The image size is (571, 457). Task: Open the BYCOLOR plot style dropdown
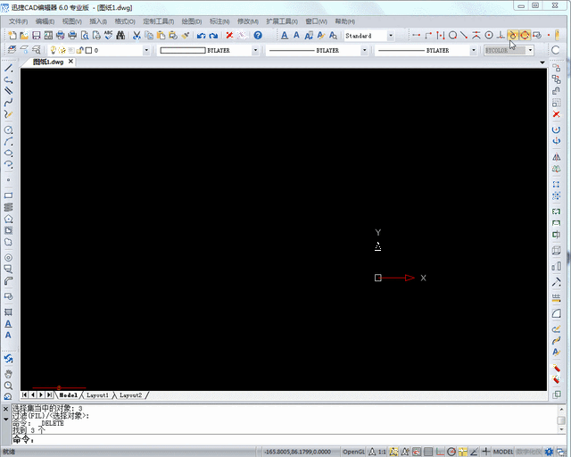click(530, 50)
